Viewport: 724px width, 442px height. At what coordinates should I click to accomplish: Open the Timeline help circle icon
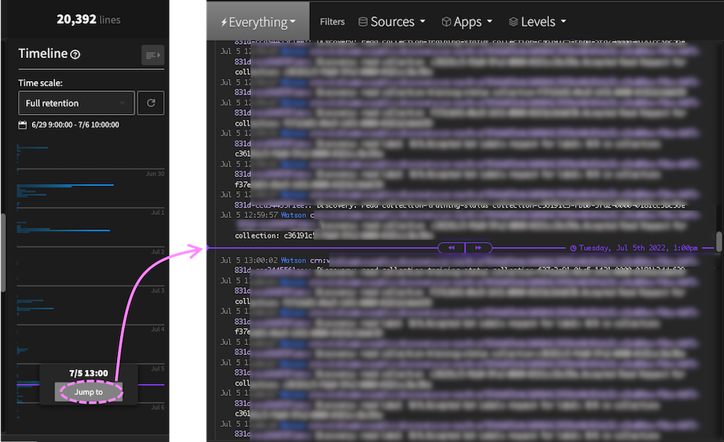pos(74,54)
